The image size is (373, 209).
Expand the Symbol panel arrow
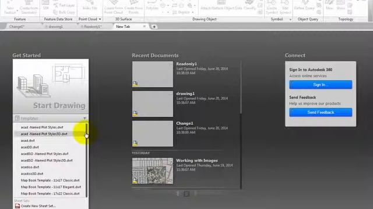[x=290, y=19]
